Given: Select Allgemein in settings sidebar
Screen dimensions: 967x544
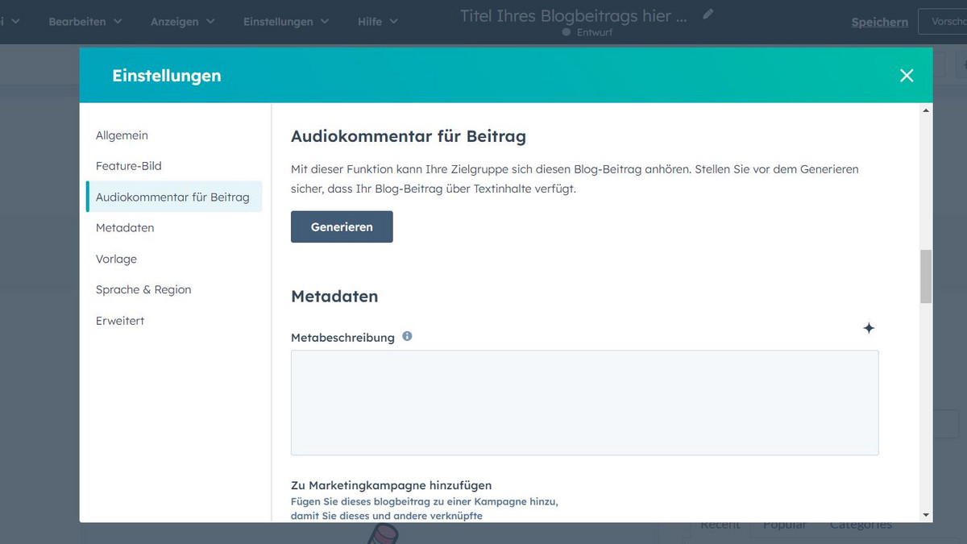Looking at the screenshot, I should 122,135.
